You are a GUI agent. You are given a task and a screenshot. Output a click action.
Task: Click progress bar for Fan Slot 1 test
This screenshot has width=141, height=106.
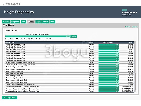pos(109,45)
